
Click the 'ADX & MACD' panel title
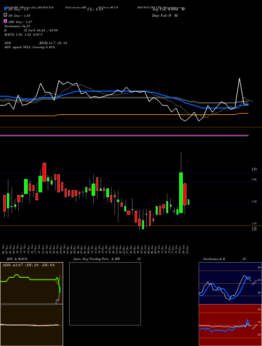pos(17,259)
